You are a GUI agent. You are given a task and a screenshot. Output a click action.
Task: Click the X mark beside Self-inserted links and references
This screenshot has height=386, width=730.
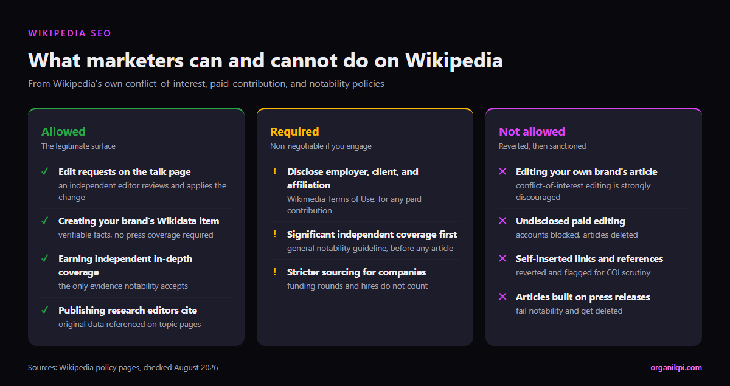coord(502,258)
